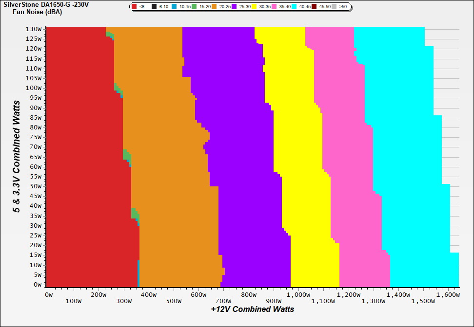Click the 65W label on vertical axis
Viewport: 474px width, 327px height.
tap(37, 157)
